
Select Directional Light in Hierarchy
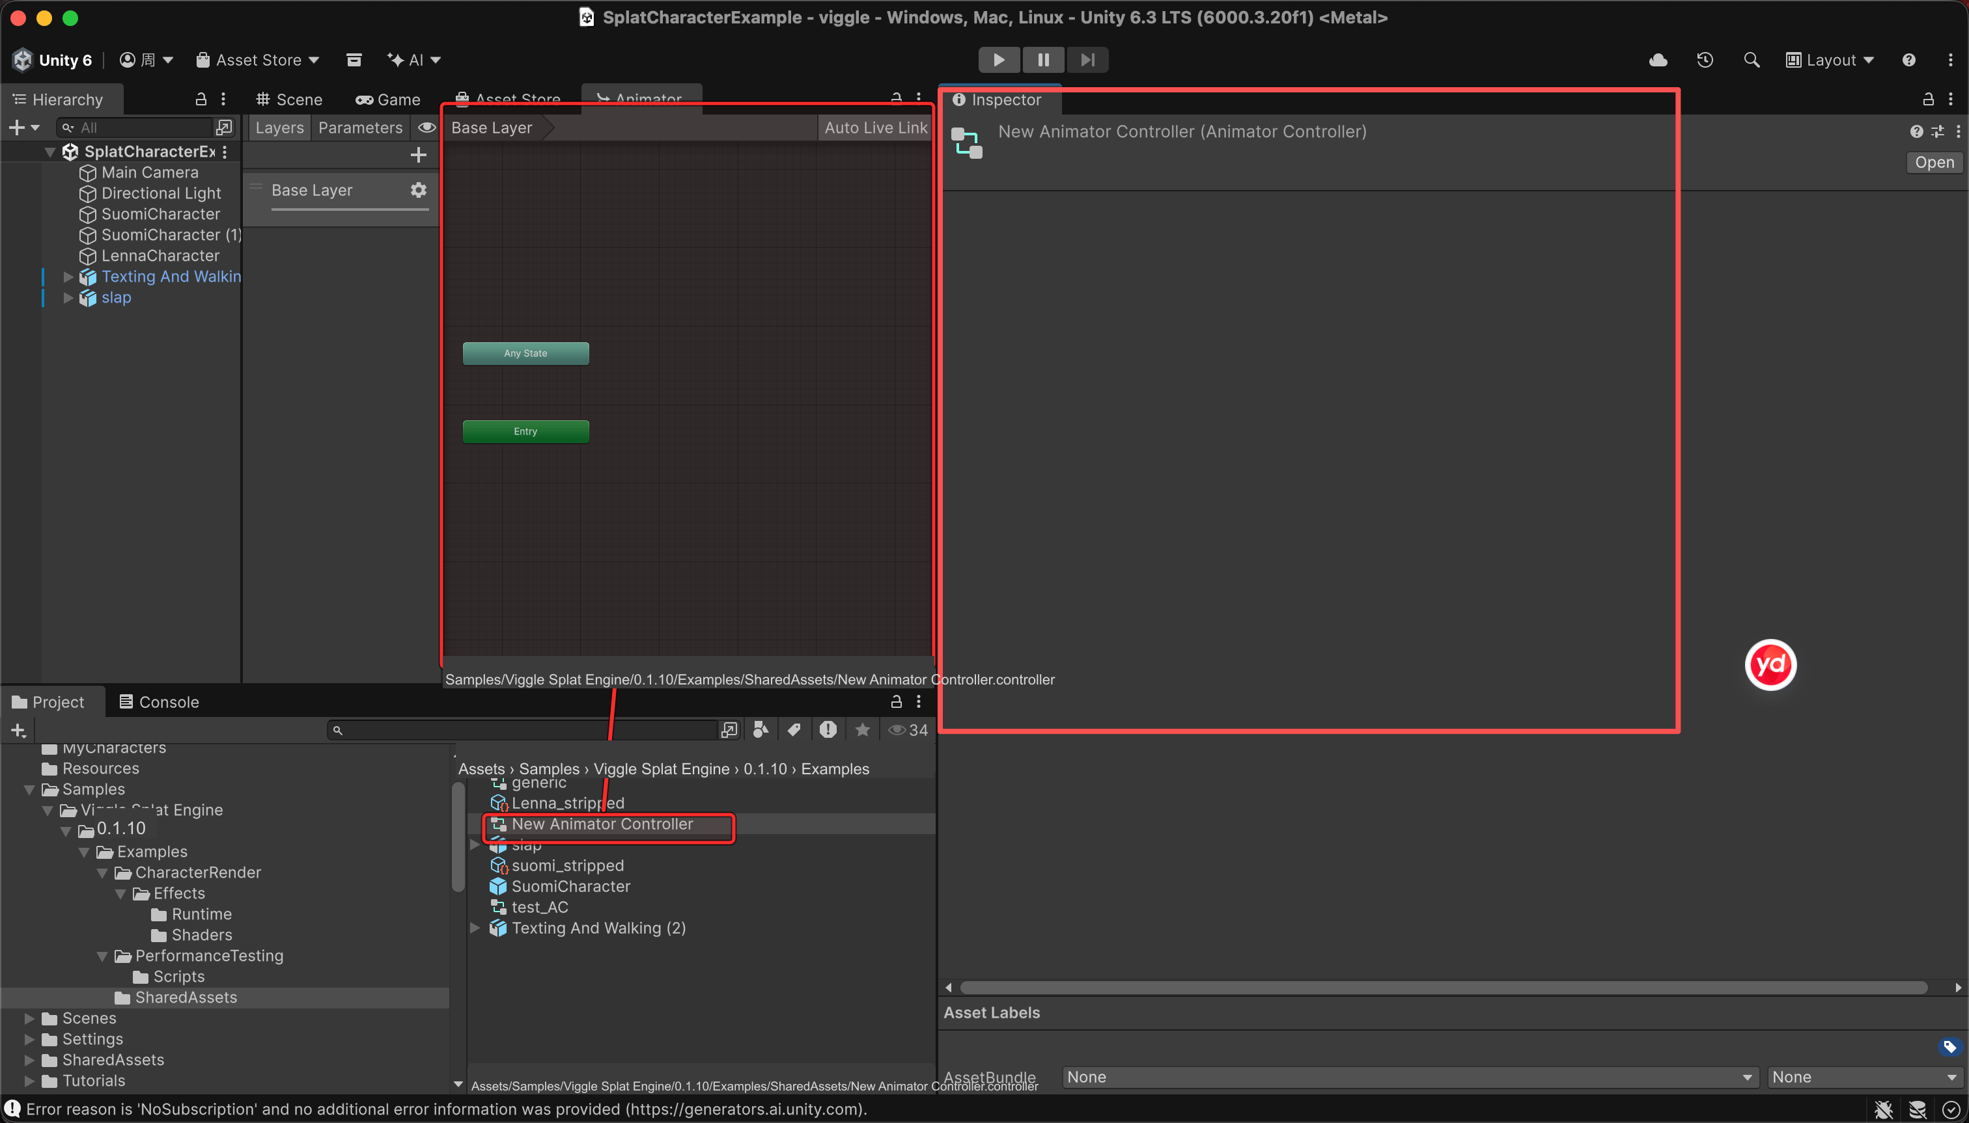[161, 193]
